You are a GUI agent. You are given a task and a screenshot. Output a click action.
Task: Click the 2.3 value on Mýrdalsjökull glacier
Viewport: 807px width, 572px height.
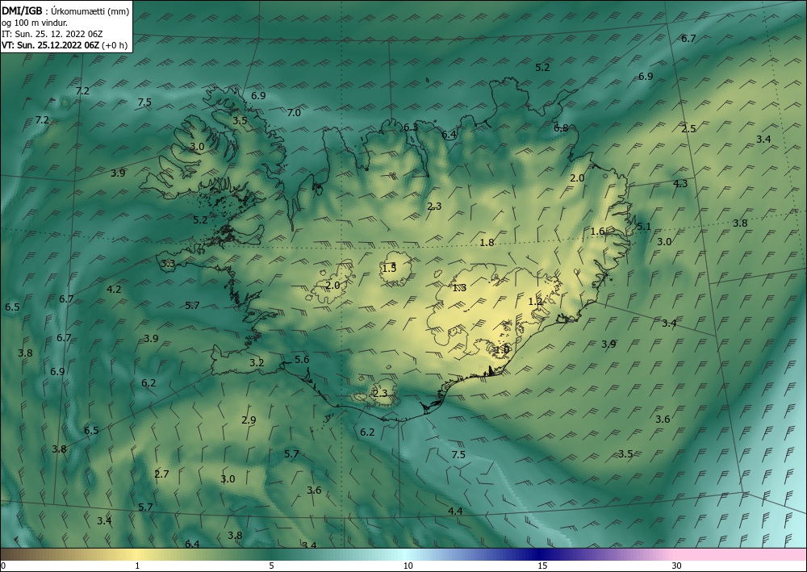click(x=380, y=394)
